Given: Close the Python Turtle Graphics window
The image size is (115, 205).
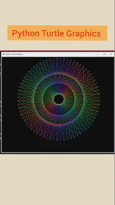Looking at the screenshot, I should pyautogui.click(x=111, y=54).
